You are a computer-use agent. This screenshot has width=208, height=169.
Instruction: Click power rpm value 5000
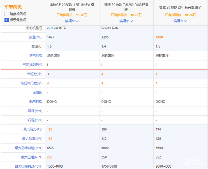click(x=105, y=148)
